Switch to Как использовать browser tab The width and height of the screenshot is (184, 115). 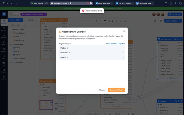(x=125, y=3)
